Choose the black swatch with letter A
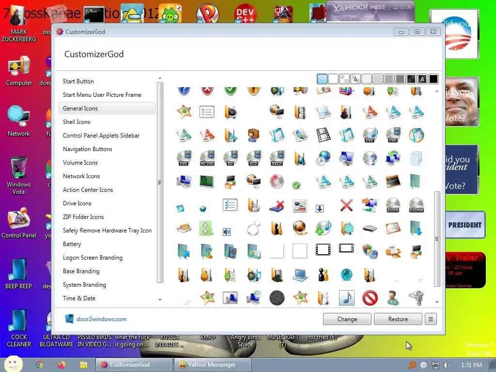 tap(422, 79)
